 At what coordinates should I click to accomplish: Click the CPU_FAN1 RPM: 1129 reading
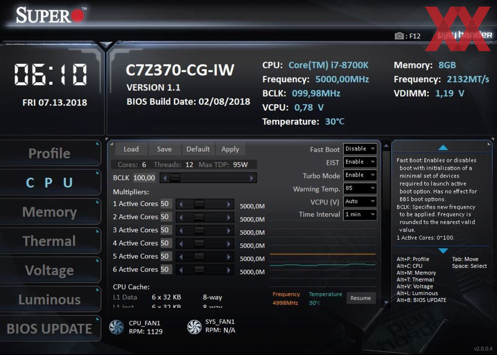point(145,332)
